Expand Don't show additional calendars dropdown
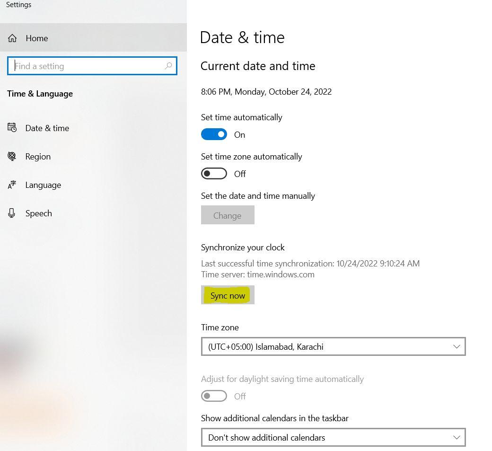Viewport: 492px width, 451px height. coord(333,437)
